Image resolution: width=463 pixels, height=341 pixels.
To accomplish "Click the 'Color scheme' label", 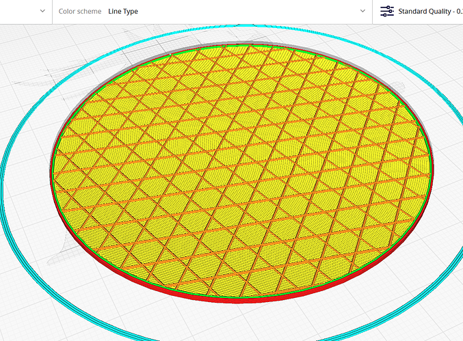I will 80,12.
